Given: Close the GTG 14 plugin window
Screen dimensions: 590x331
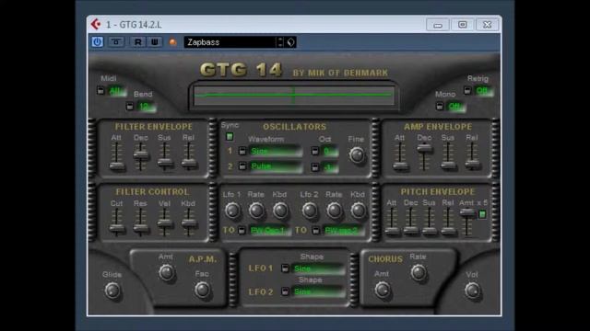Looking at the screenshot, I should pyautogui.click(x=488, y=25).
